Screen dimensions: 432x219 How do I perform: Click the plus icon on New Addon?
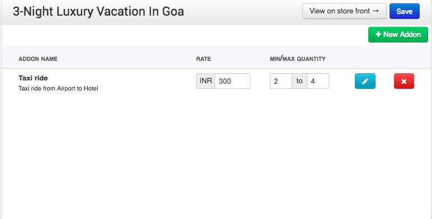click(378, 34)
